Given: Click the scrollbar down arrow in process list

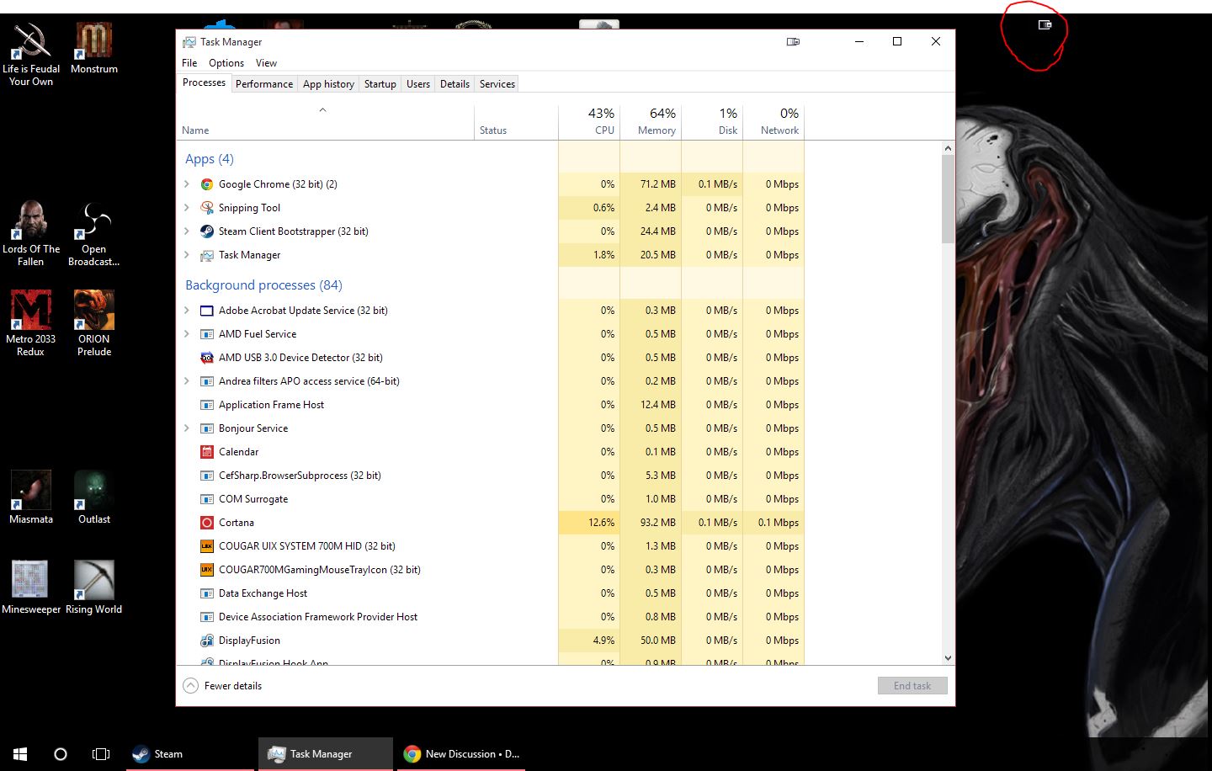Looking at the screenshot, I should click(x=948, y=658).
